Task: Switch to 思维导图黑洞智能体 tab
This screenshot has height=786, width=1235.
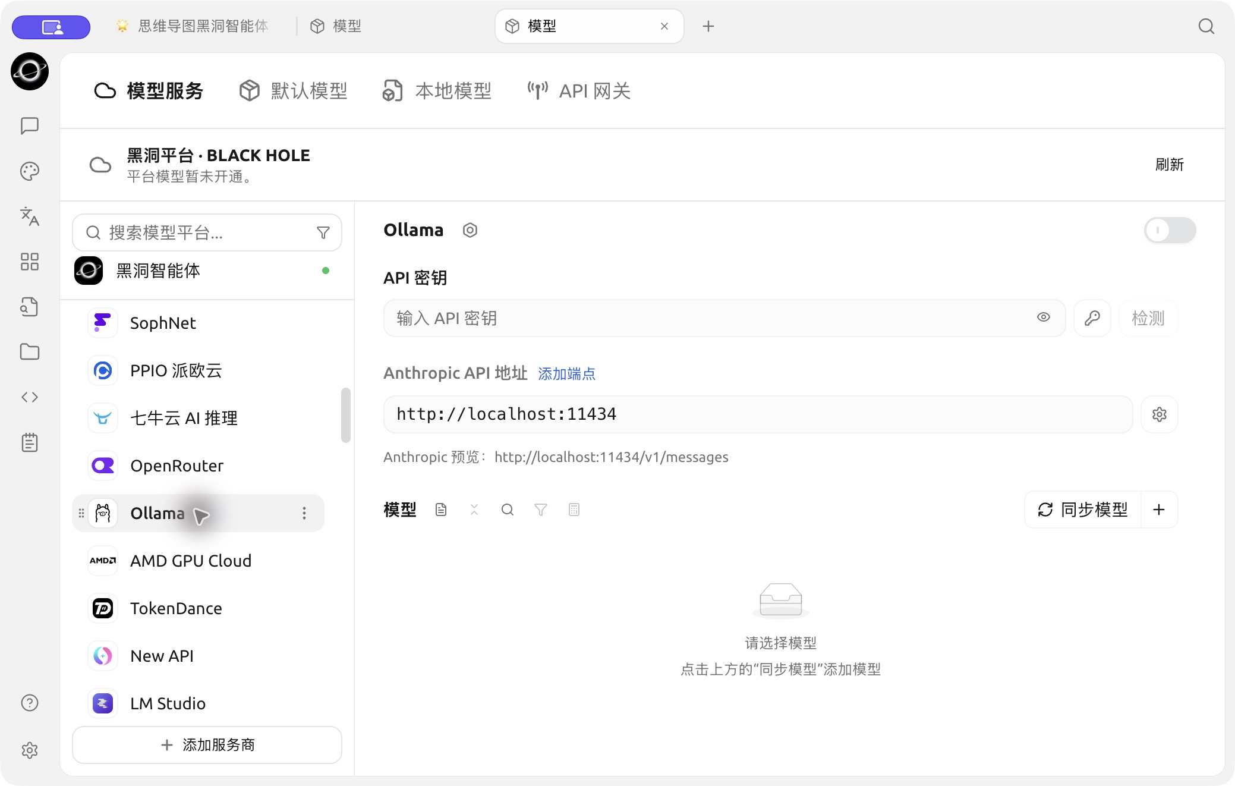Action: pos(191,26)
